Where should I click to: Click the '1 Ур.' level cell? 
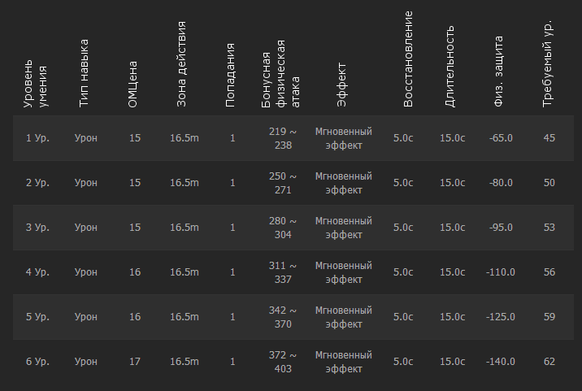[x=37, y=138]
